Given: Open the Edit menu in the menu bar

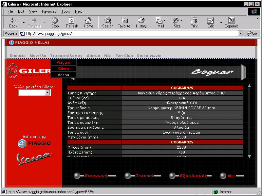Looking at the screenshot, I should tap(21, 11).
